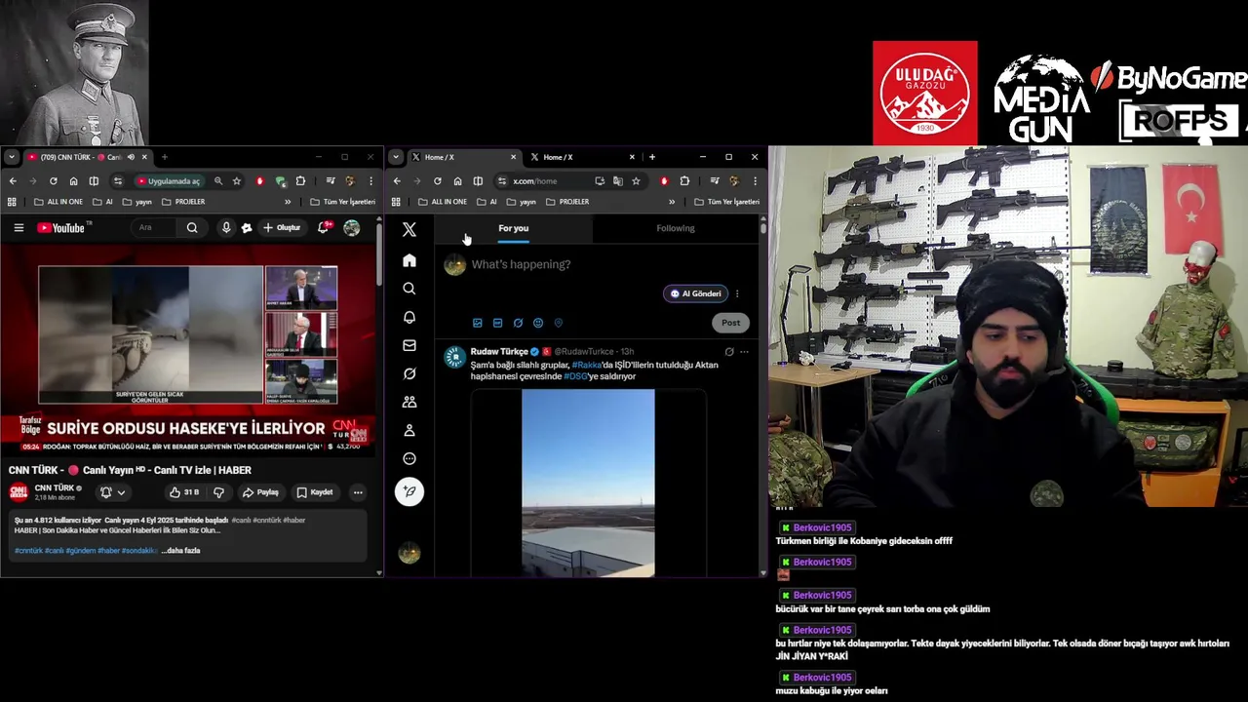Open X communities people icon

[409, 402]
